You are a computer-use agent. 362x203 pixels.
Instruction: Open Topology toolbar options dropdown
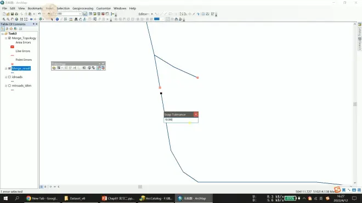(99, 63)
